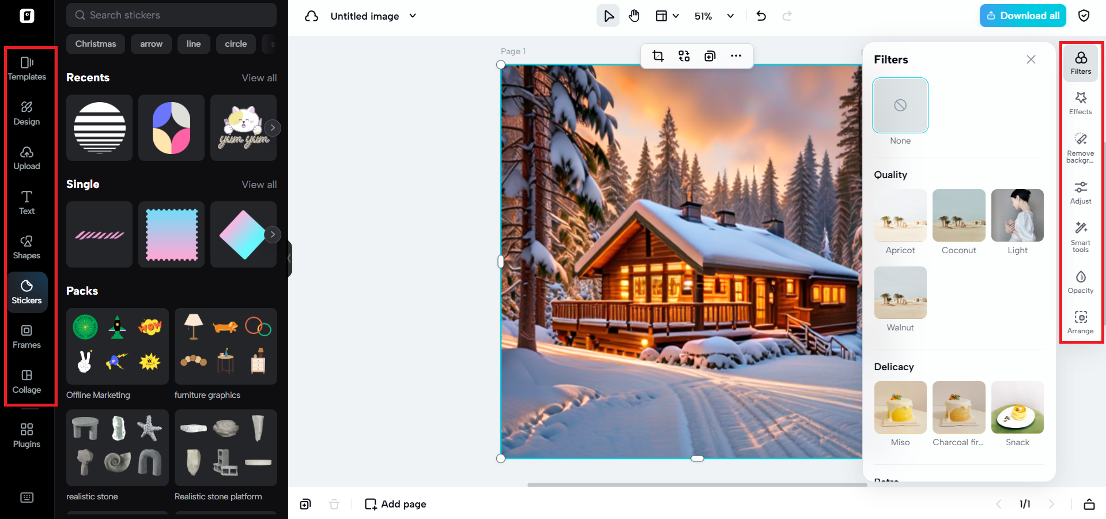Select the Crop tool above the image
Image resolution: width=1106 pixels, height=519 pixels.
pos(658,56)
